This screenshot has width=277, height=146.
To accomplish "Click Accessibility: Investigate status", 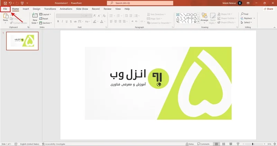I will click(54, 144).
